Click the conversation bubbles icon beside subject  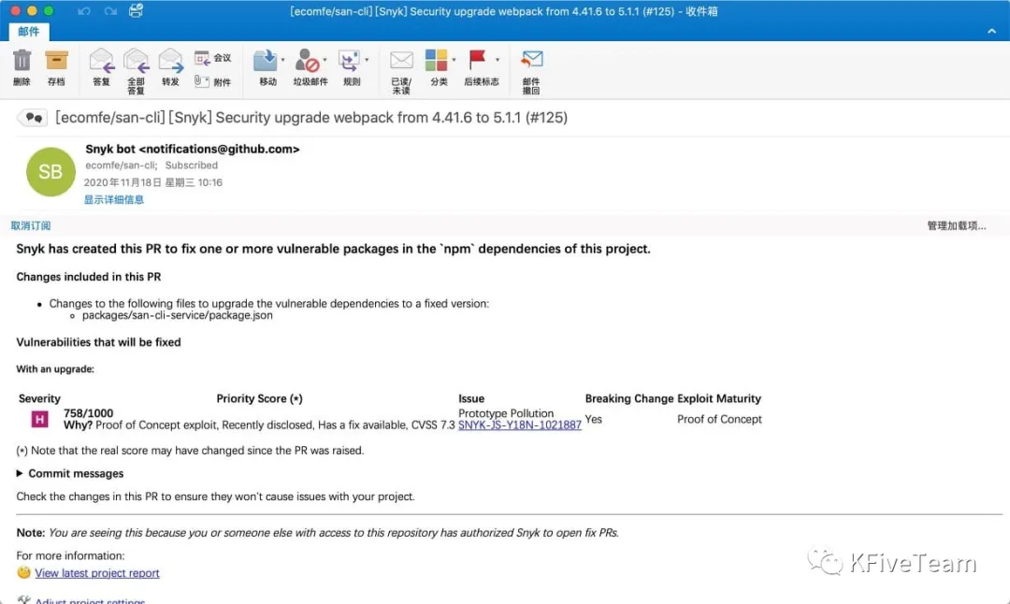click(x=33, y=118)
